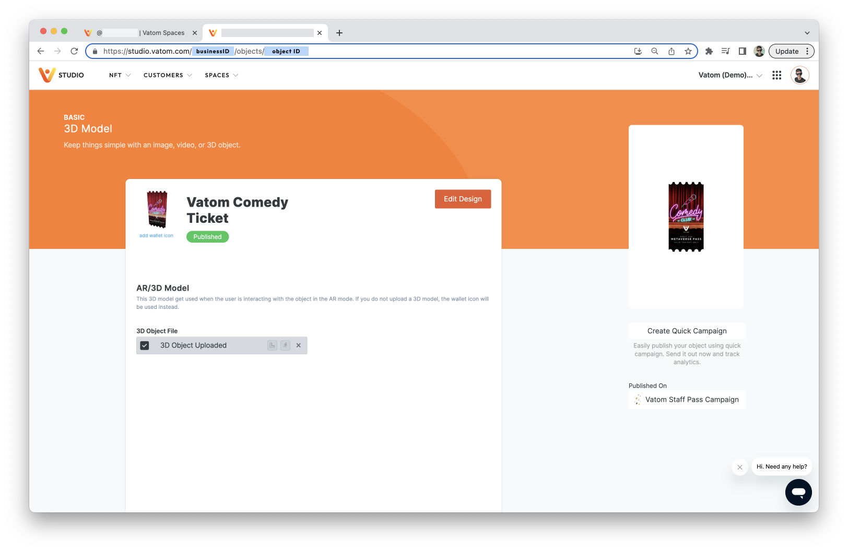Dismiss the help chat bubble
Image resolution: width=848 pixels, height=551 pixels.
coord(739,467)
